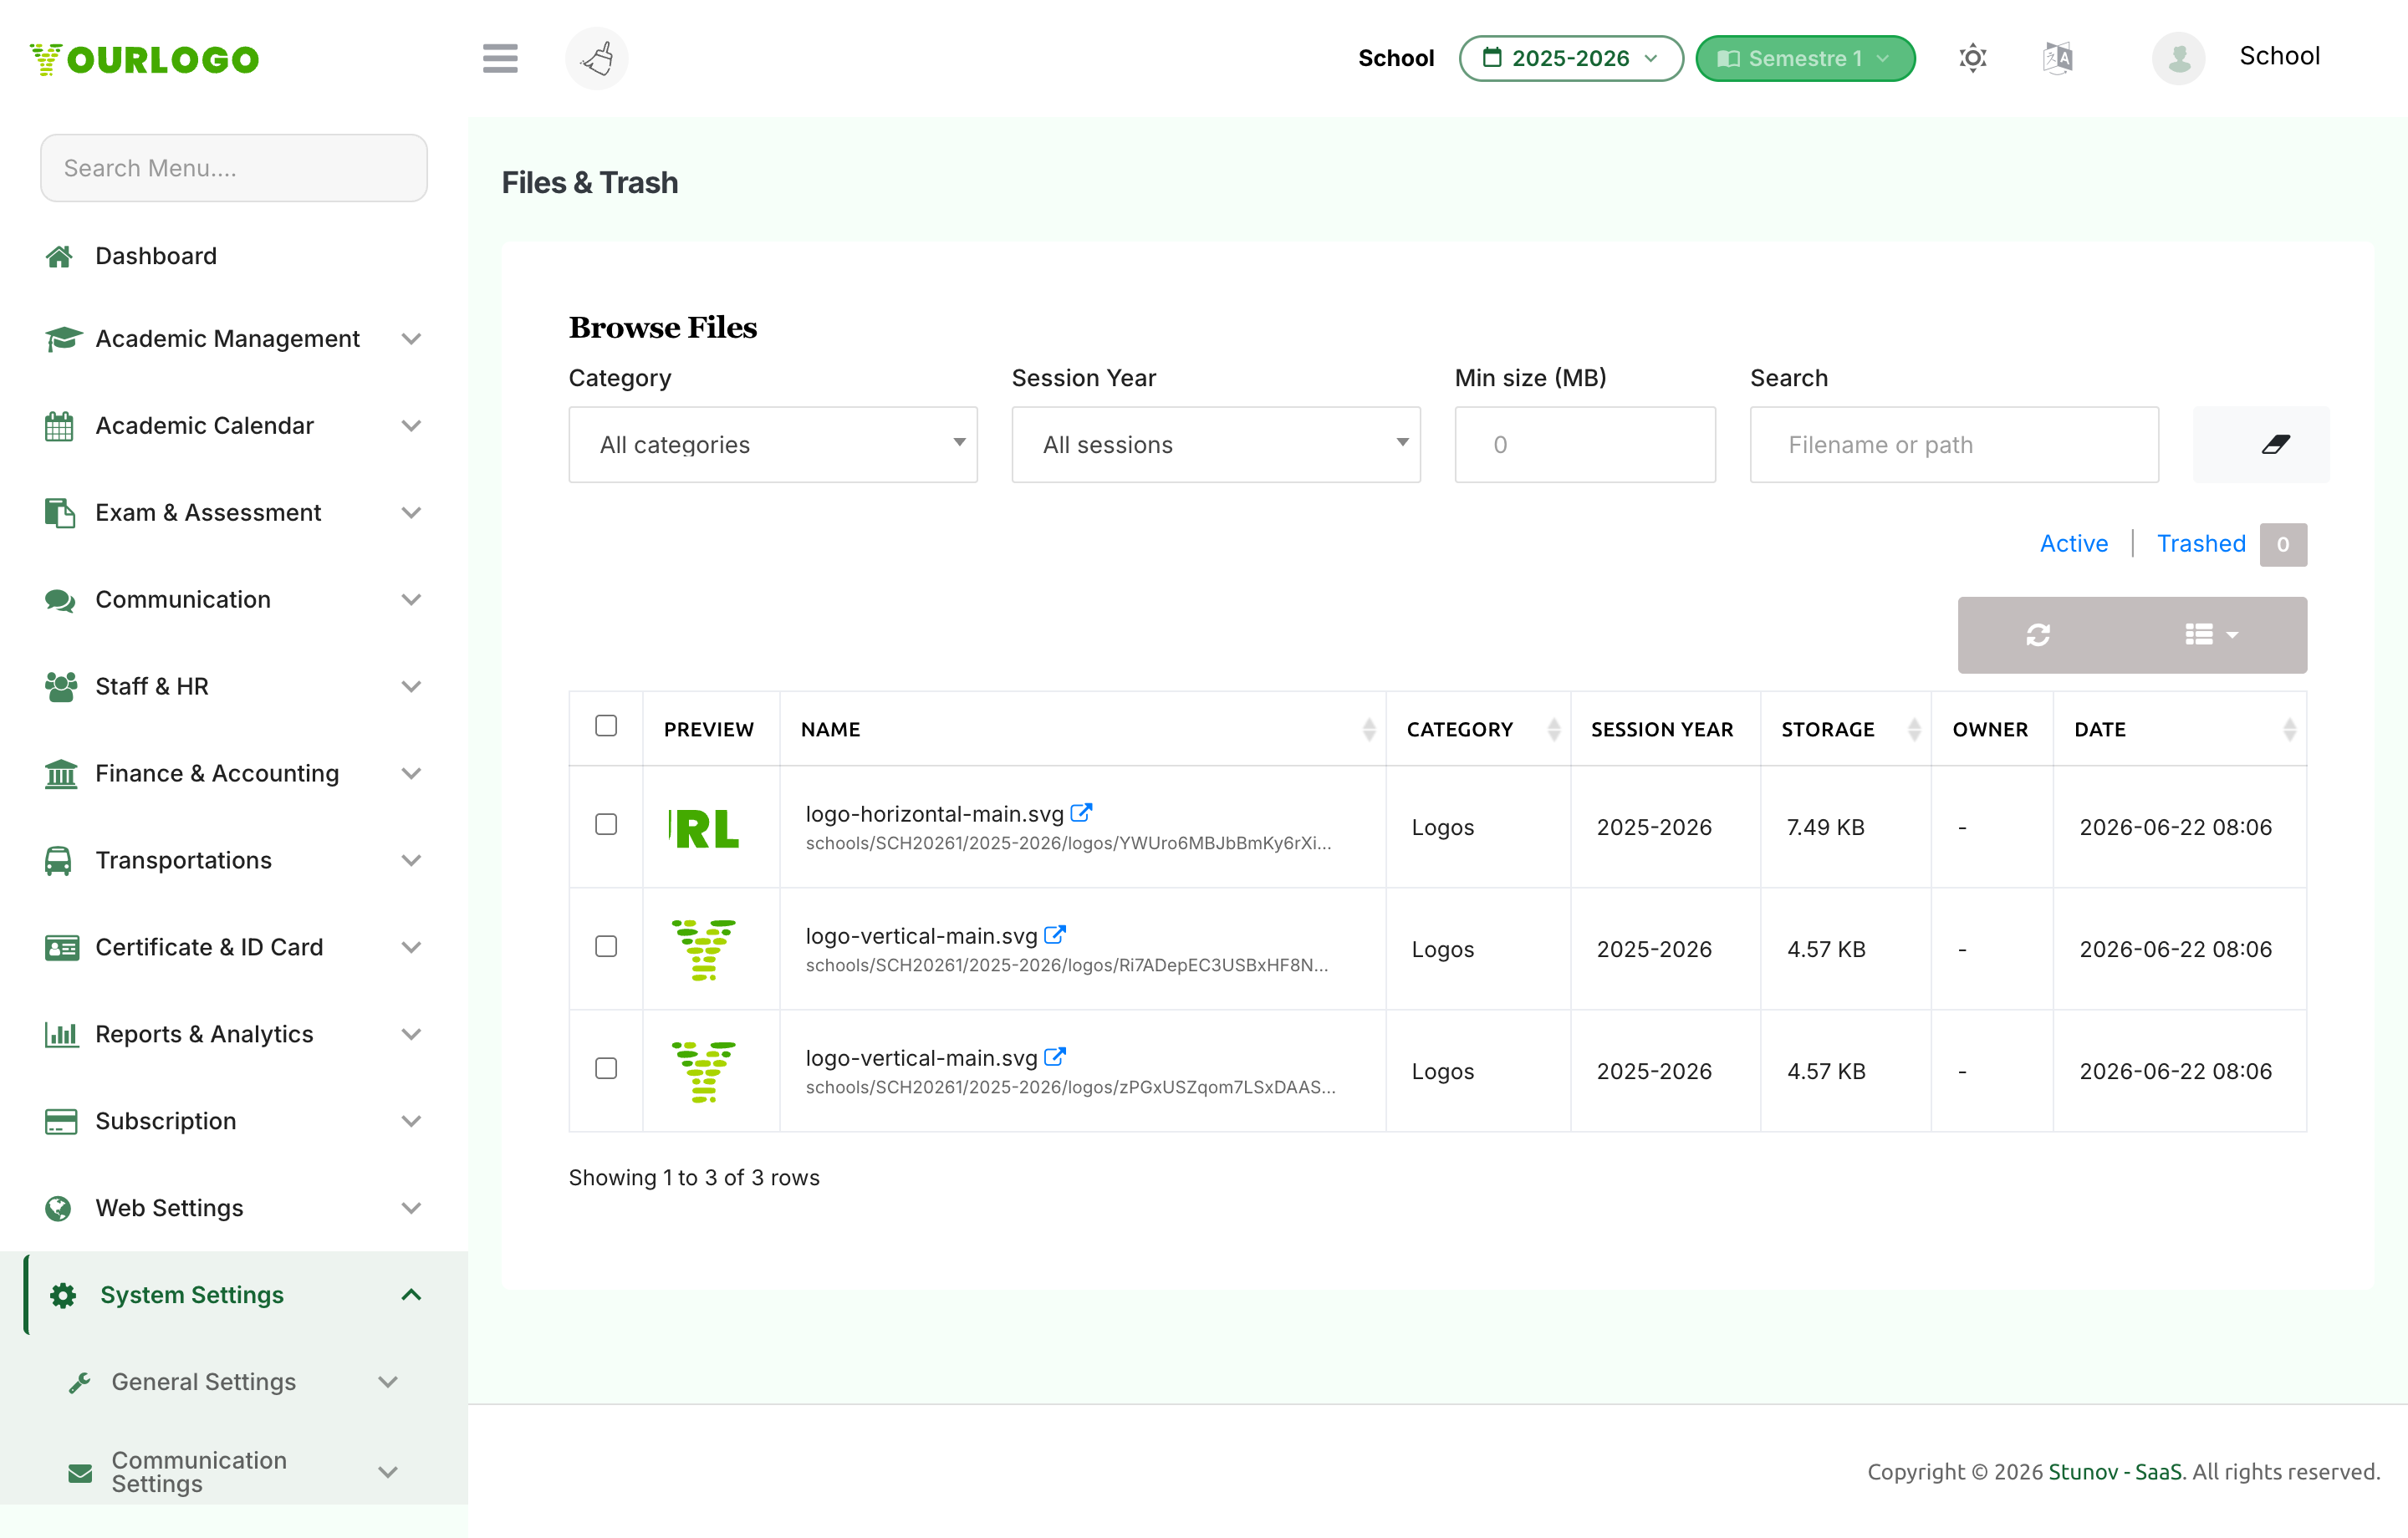Open the Stunov - SaaS footer link
Viewport: 2408px width, 1538px height.
2115,1472
